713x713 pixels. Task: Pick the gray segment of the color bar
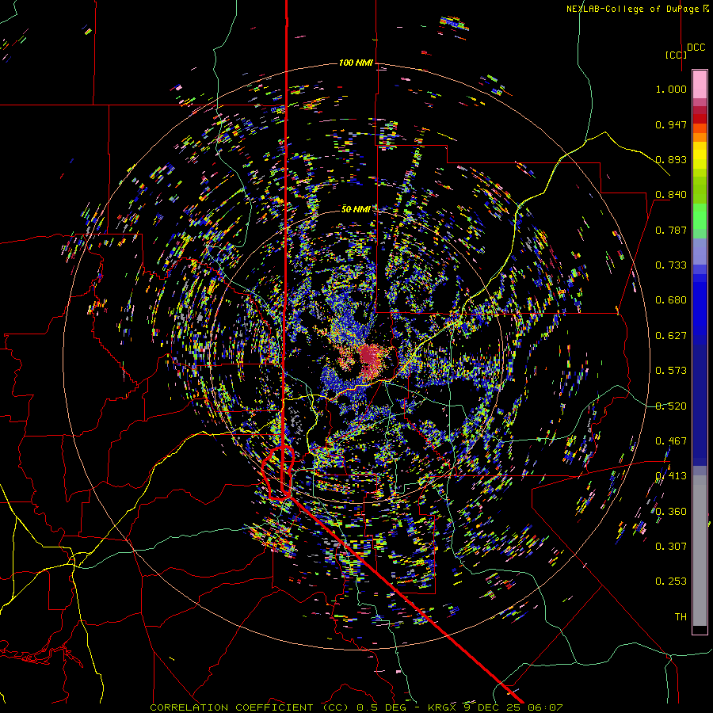pos(700,551)
